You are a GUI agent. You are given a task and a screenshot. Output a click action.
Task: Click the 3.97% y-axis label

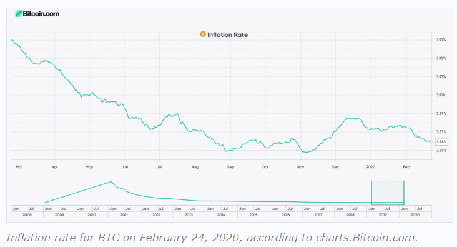tap(441, 39)
